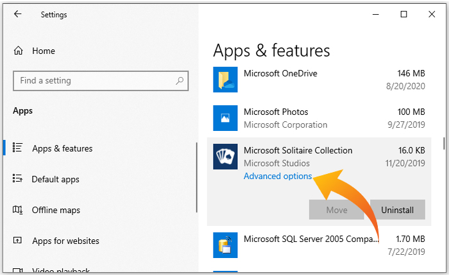The height and width of the screenshot is (276, 449).
Task: Click the Find a setting search box
Action: click(x=93, y=81)
